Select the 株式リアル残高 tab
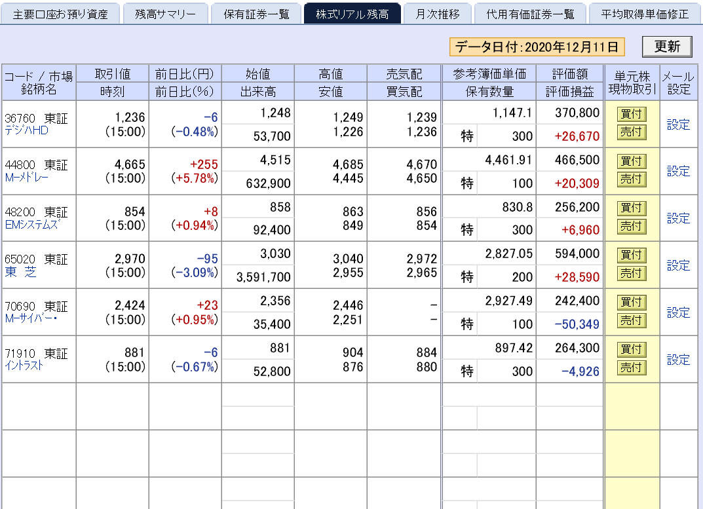The image size is (703, 509). [x=352, y=14]
